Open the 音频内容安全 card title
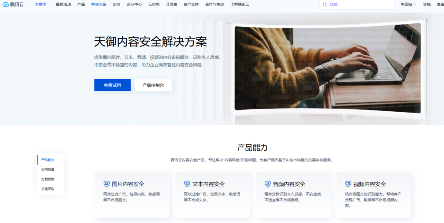Viewport: 444px width, 223px height. point(289,184)
